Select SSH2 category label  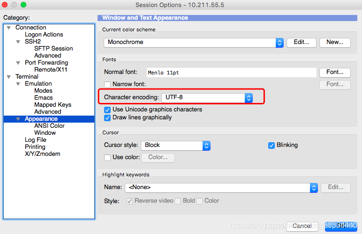pyautogui.click(x=33, y=42)
